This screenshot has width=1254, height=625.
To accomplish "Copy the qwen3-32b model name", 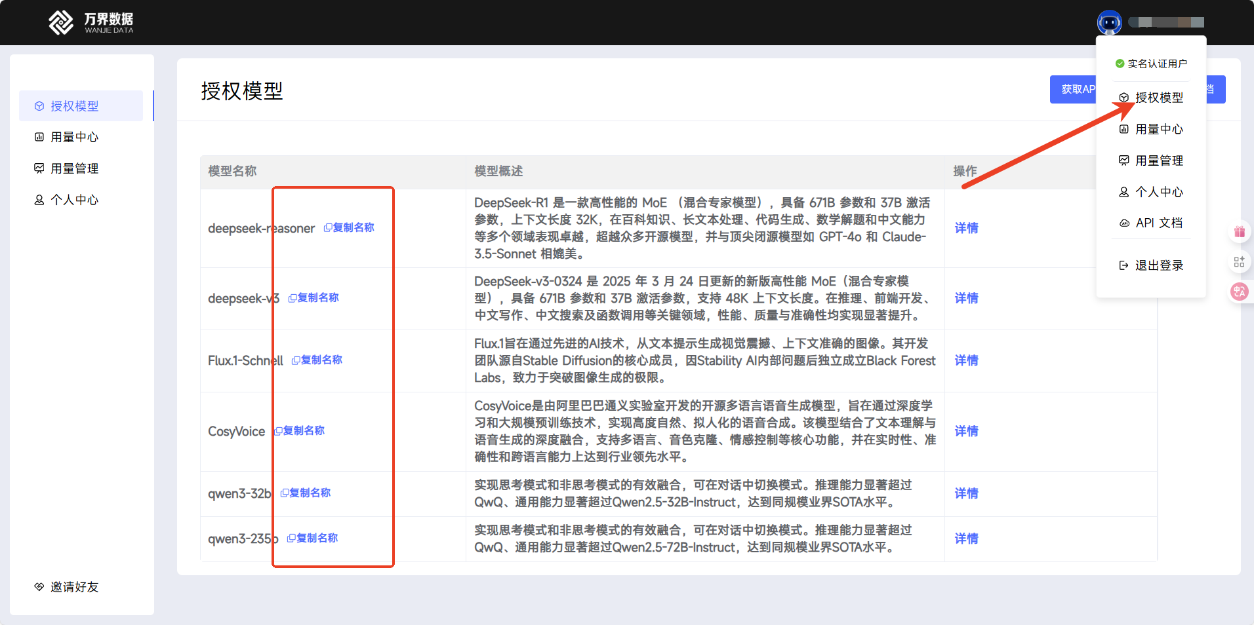I will coord(306,493).
